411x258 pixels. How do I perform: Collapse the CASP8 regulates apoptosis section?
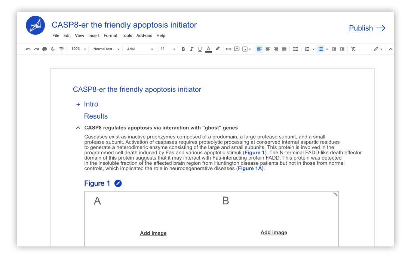[78, 128]
